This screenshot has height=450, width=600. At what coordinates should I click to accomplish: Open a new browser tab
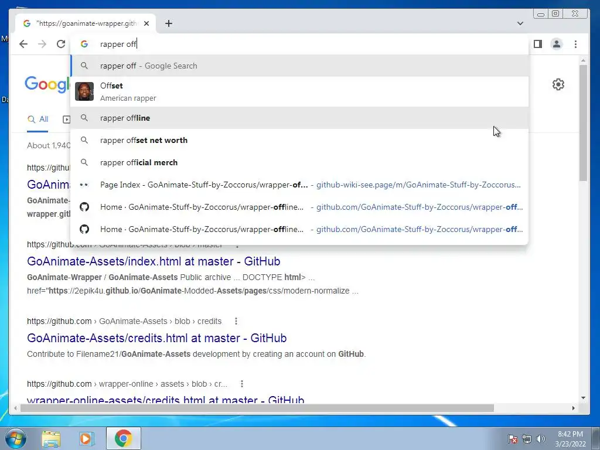(x=169, y=23)
